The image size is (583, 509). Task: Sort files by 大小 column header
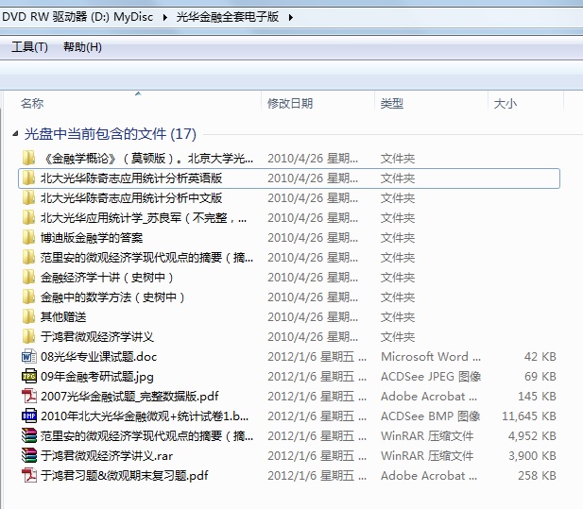[x=506, y=104]
